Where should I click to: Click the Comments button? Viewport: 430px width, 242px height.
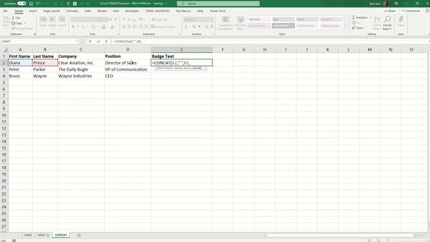411,11
